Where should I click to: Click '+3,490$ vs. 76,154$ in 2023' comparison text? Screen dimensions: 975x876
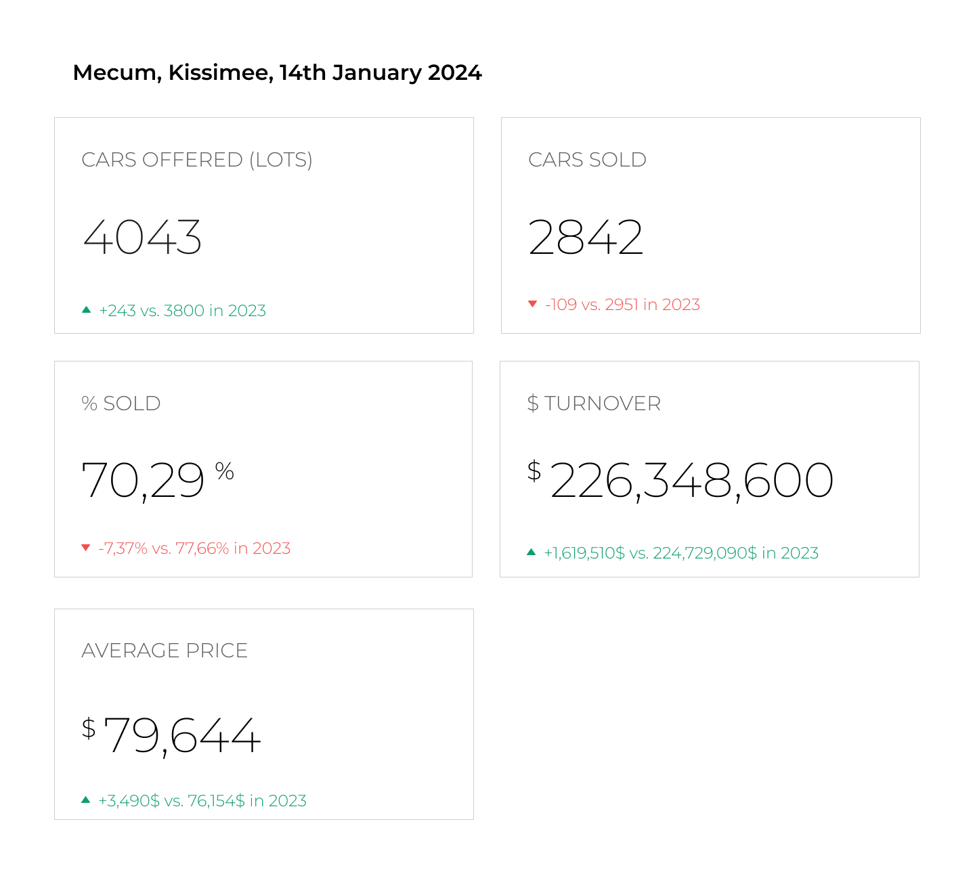pos(202,801)
